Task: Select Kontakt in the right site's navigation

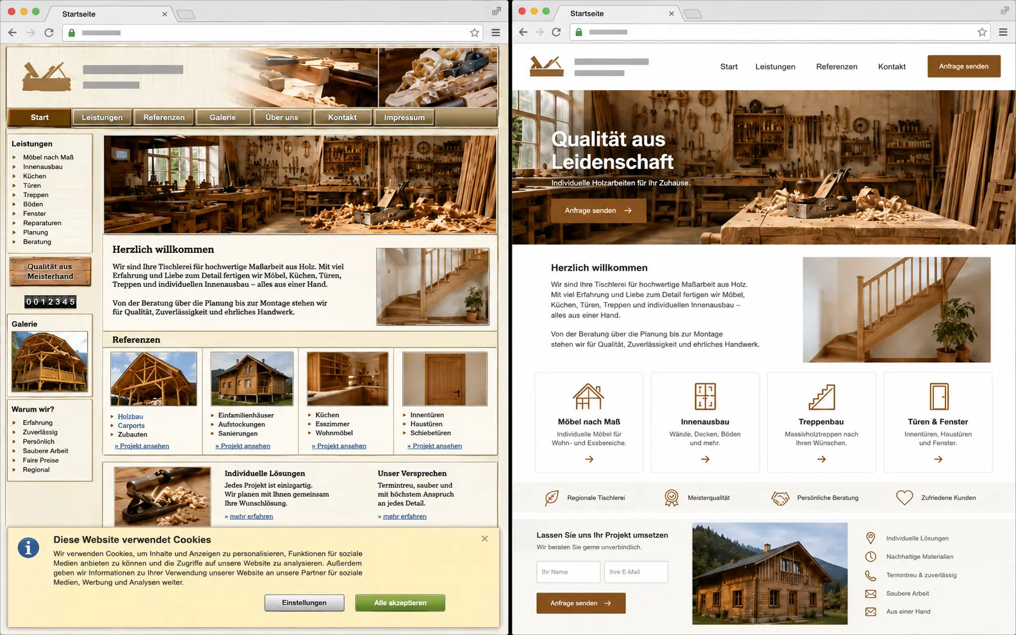Action: pyautogui.click(x=892, y=67)
